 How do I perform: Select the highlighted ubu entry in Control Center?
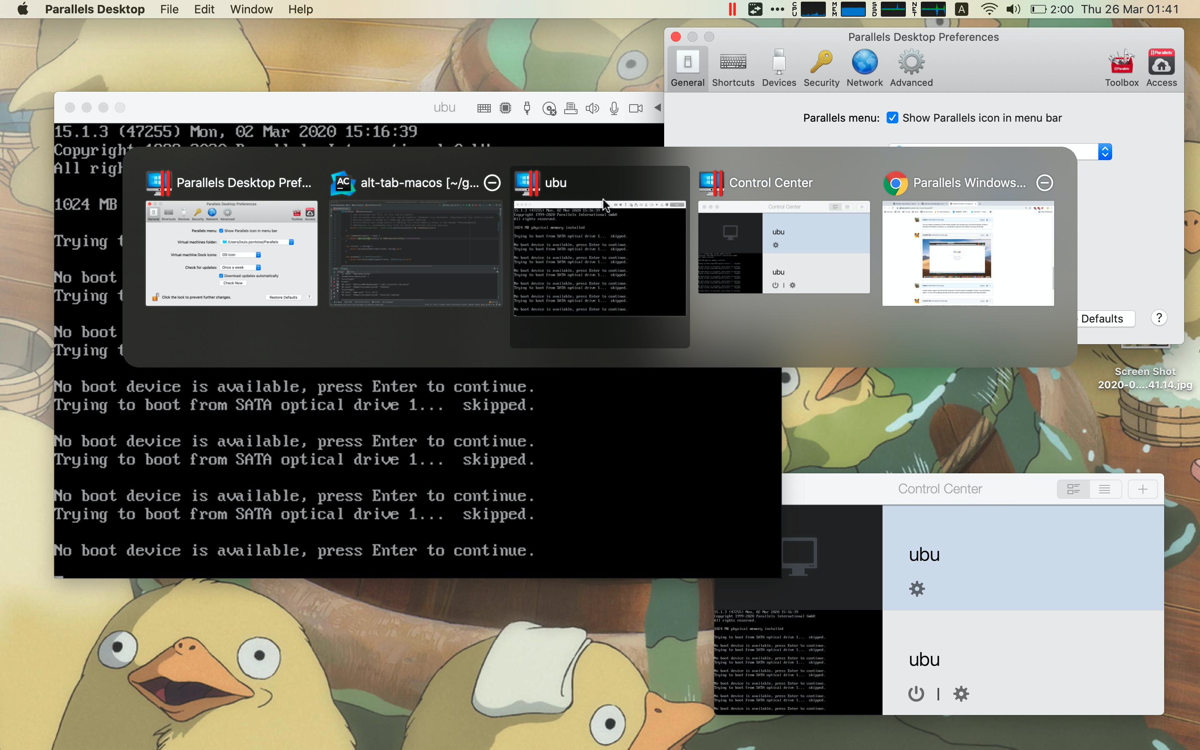click(x=1023, y=558)
